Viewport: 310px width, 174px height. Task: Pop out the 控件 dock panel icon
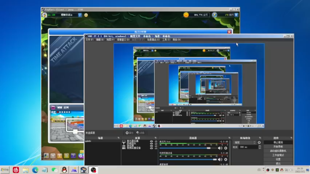click(291, 138)
